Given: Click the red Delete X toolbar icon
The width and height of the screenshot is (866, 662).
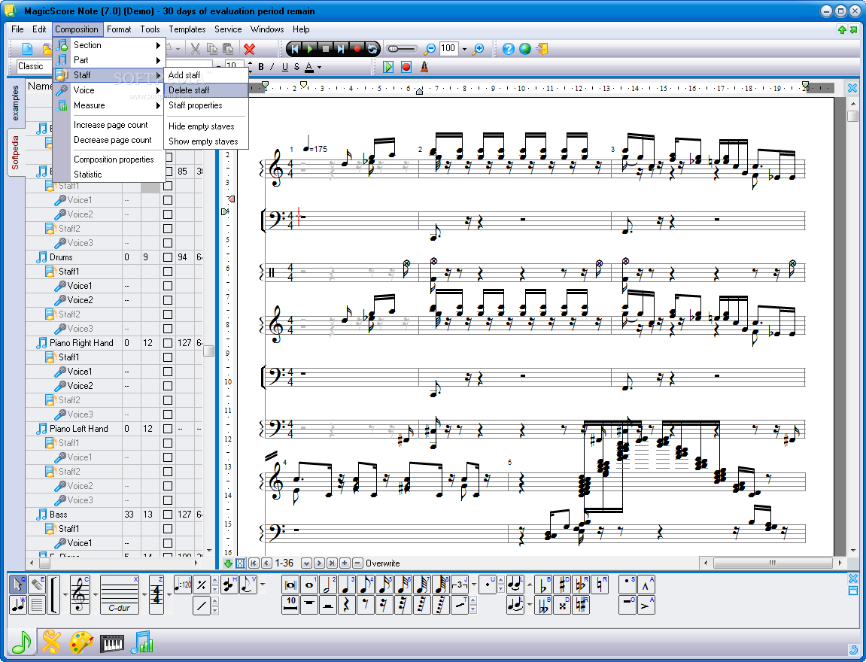Looking at the screenshot, I should [249, 49].
